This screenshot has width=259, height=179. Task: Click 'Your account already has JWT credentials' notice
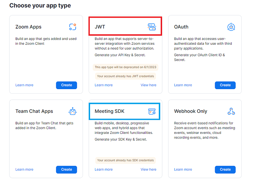tap(125, 76)
